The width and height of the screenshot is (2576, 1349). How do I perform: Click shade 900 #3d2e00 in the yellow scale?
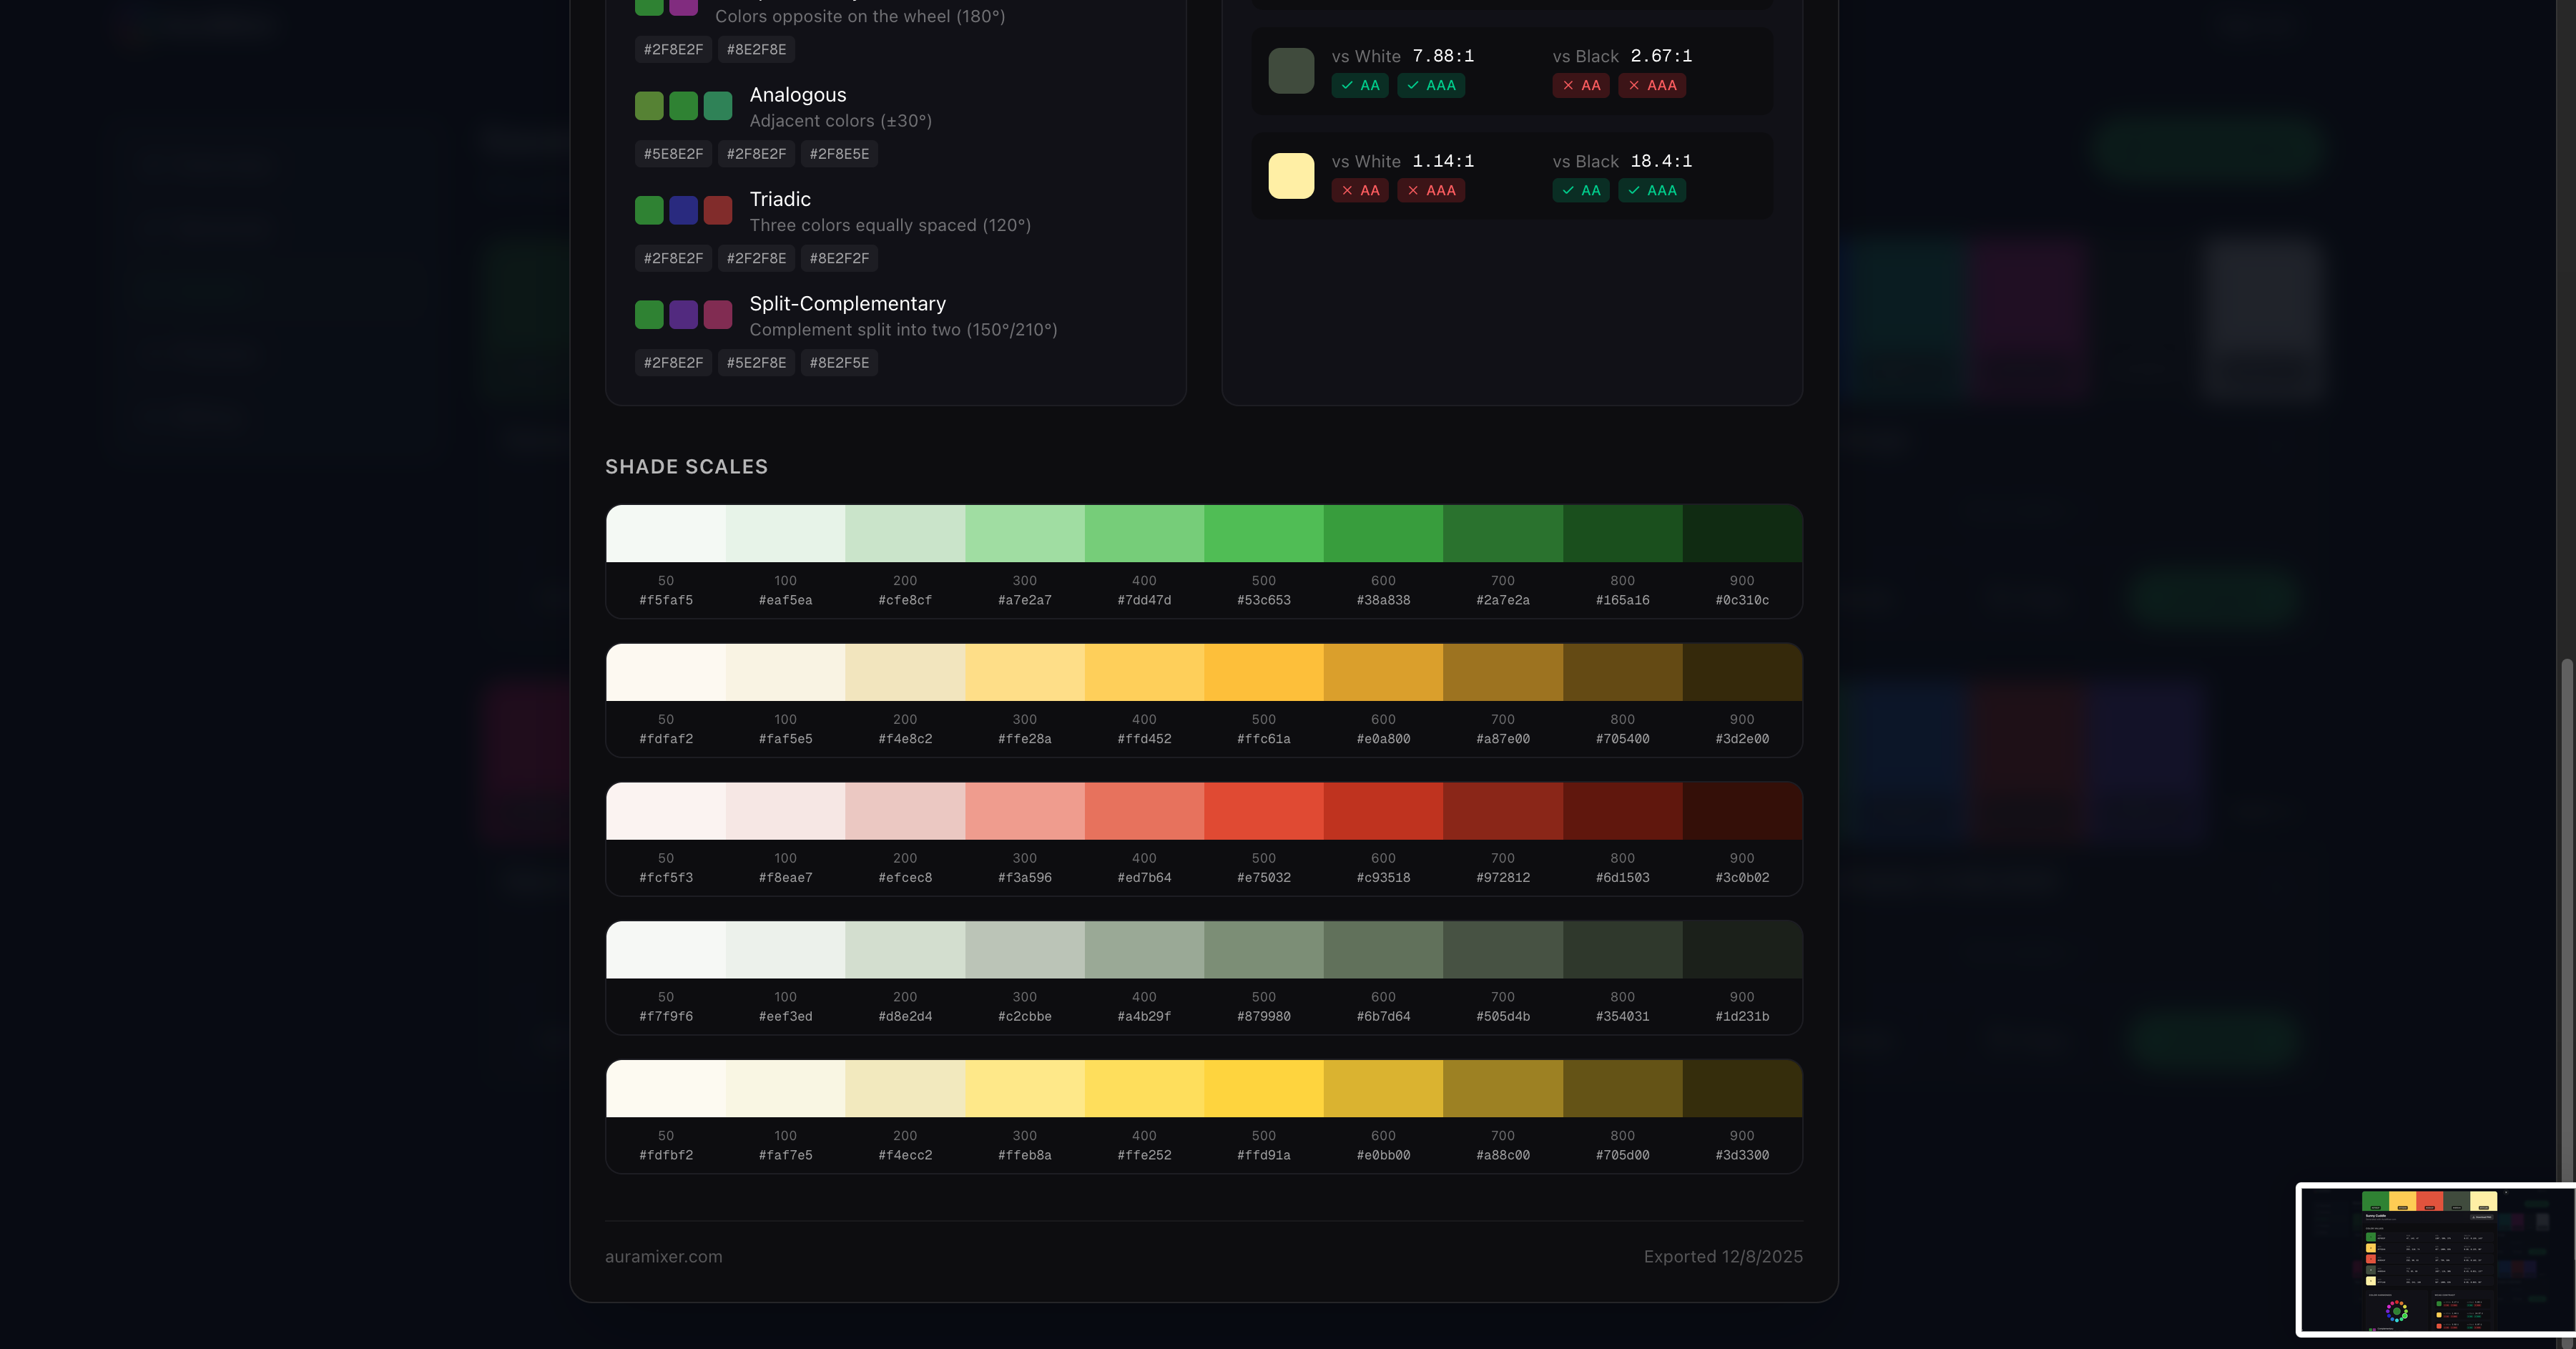(1741, 670)
